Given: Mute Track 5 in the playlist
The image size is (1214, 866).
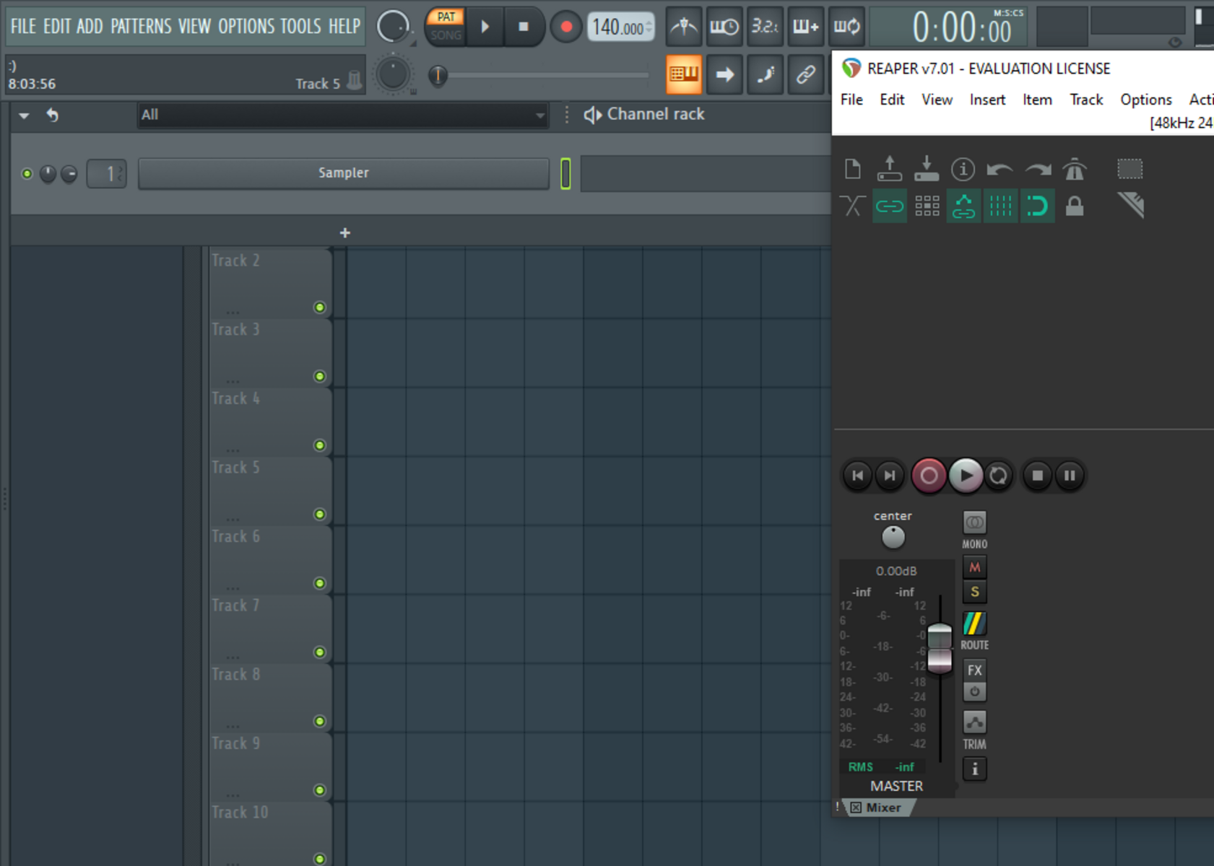Looking at the screenshot, I should pyautogui.click(x=320, y=515).
